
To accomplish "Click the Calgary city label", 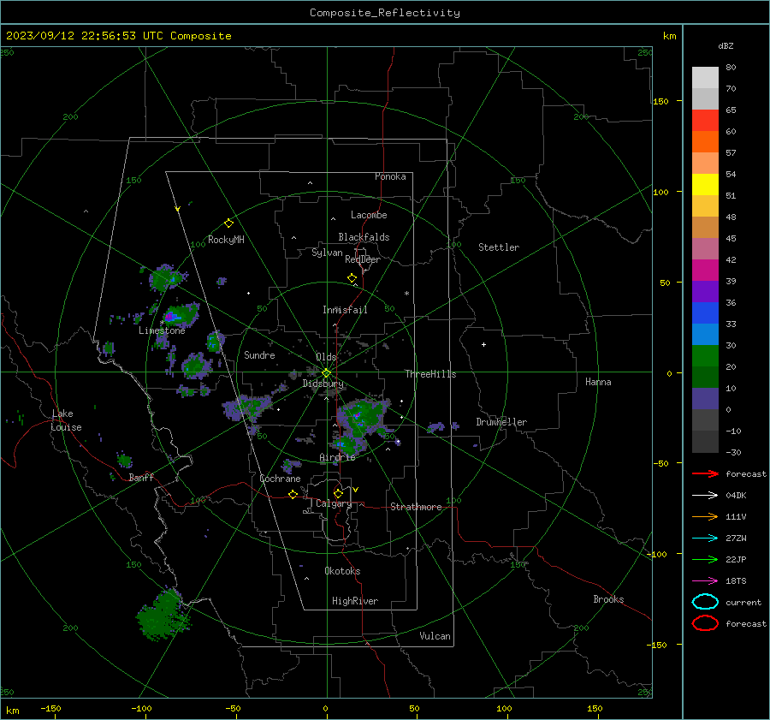I will point(334,503).
